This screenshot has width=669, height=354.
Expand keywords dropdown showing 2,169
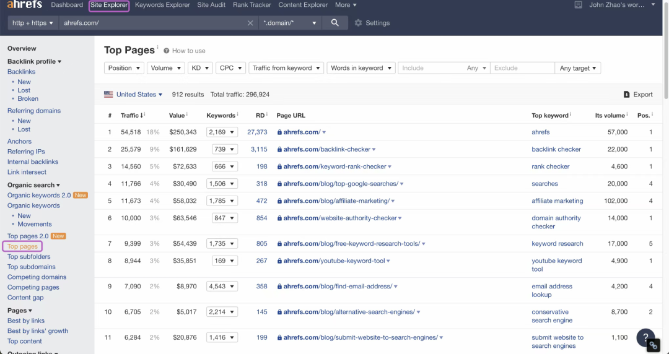[222, 132]
